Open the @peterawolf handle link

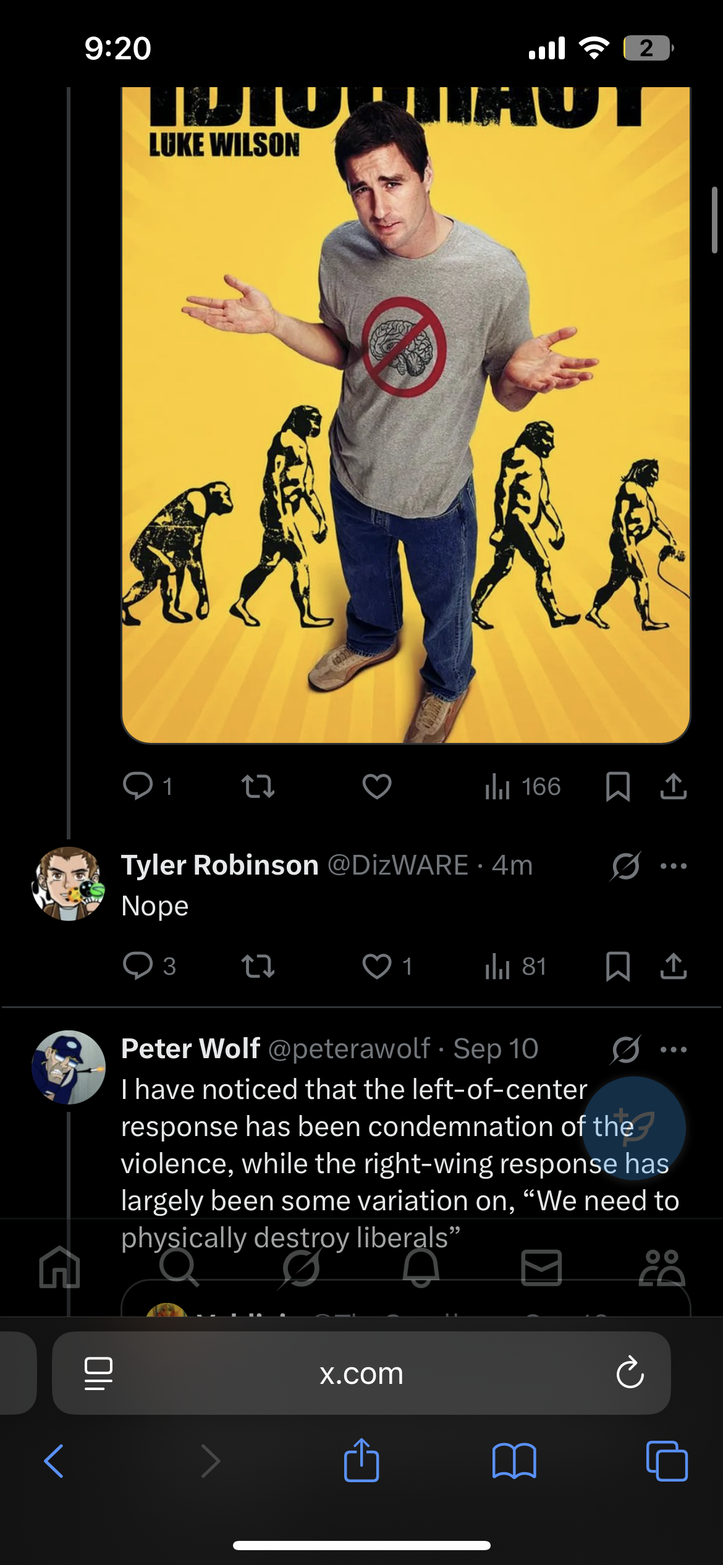[349, 1049]
